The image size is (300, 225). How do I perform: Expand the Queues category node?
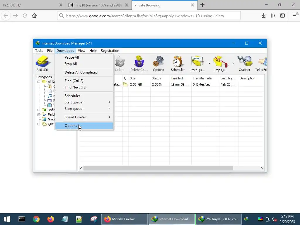(39, 124)
